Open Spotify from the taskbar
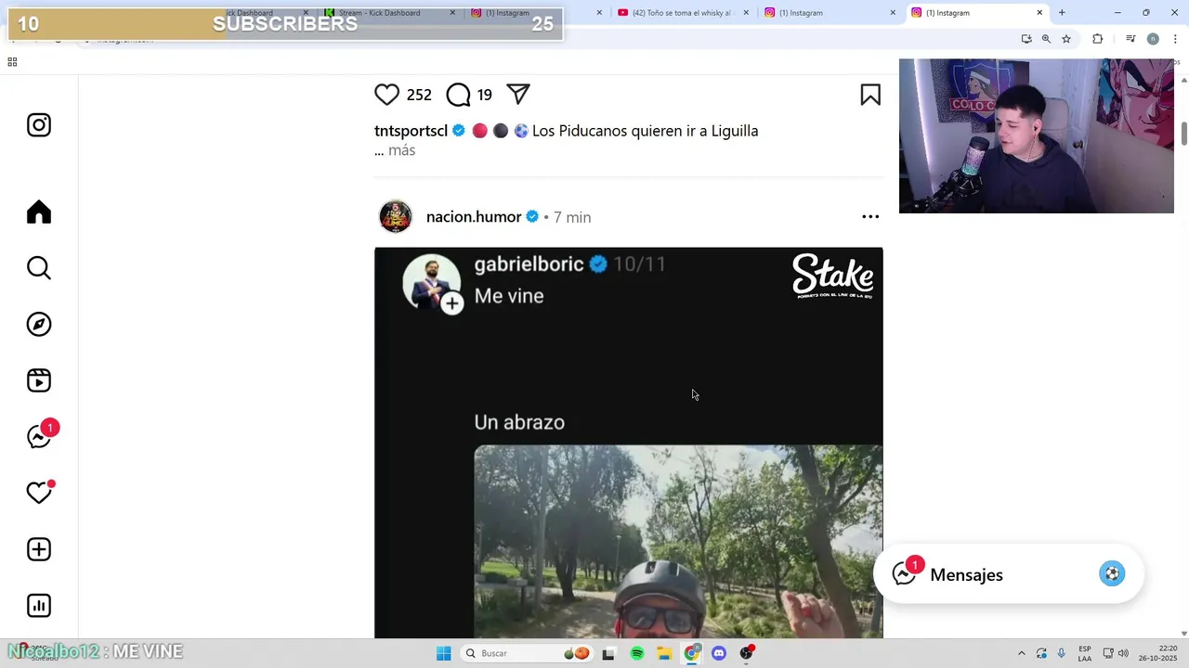Image resolution: width=1189 pixels, height=668 pixels. point(637,653)
